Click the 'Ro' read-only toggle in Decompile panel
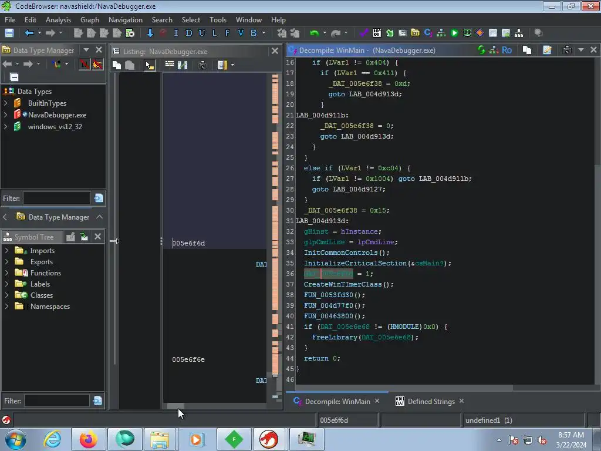Screen dimensions: 601x451 507,50
